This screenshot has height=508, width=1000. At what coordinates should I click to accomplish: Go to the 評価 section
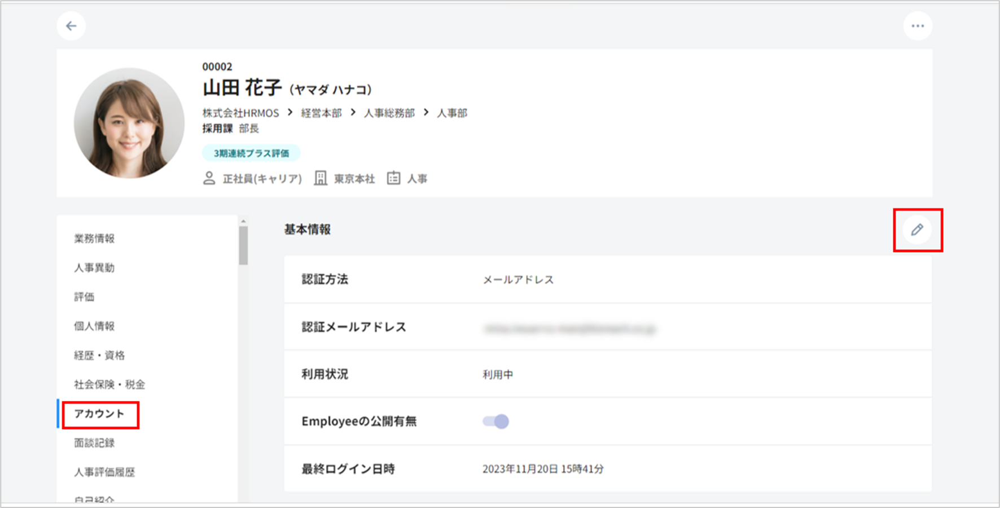pos(84,297)
